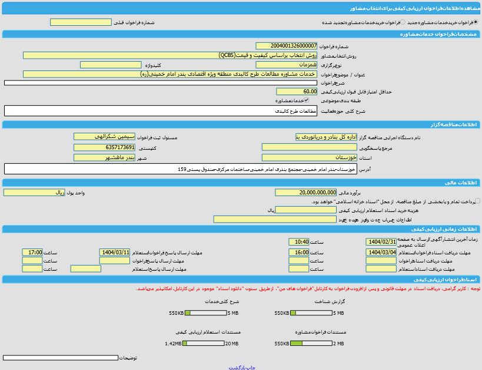Click the registrar name field سیمین شکرالهی
482x370 pixels.
click(x=105, y=136)
